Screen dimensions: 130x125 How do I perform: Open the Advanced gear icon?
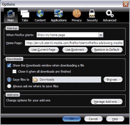[x=110, y=14]
